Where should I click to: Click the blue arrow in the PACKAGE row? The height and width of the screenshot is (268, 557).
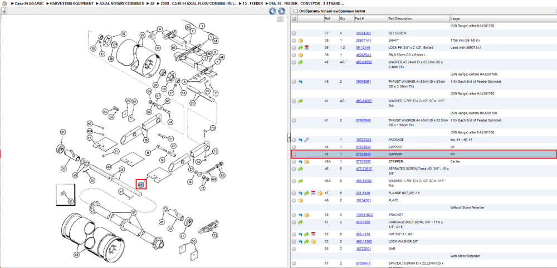coord(301,140)
